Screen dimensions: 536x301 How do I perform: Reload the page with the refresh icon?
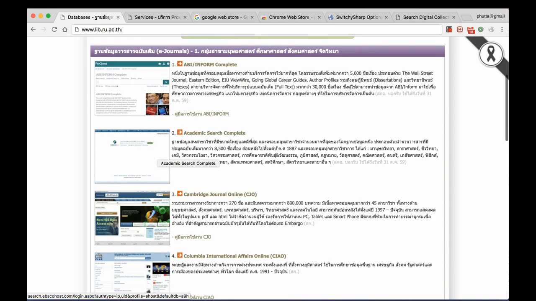tap(54, 29)
